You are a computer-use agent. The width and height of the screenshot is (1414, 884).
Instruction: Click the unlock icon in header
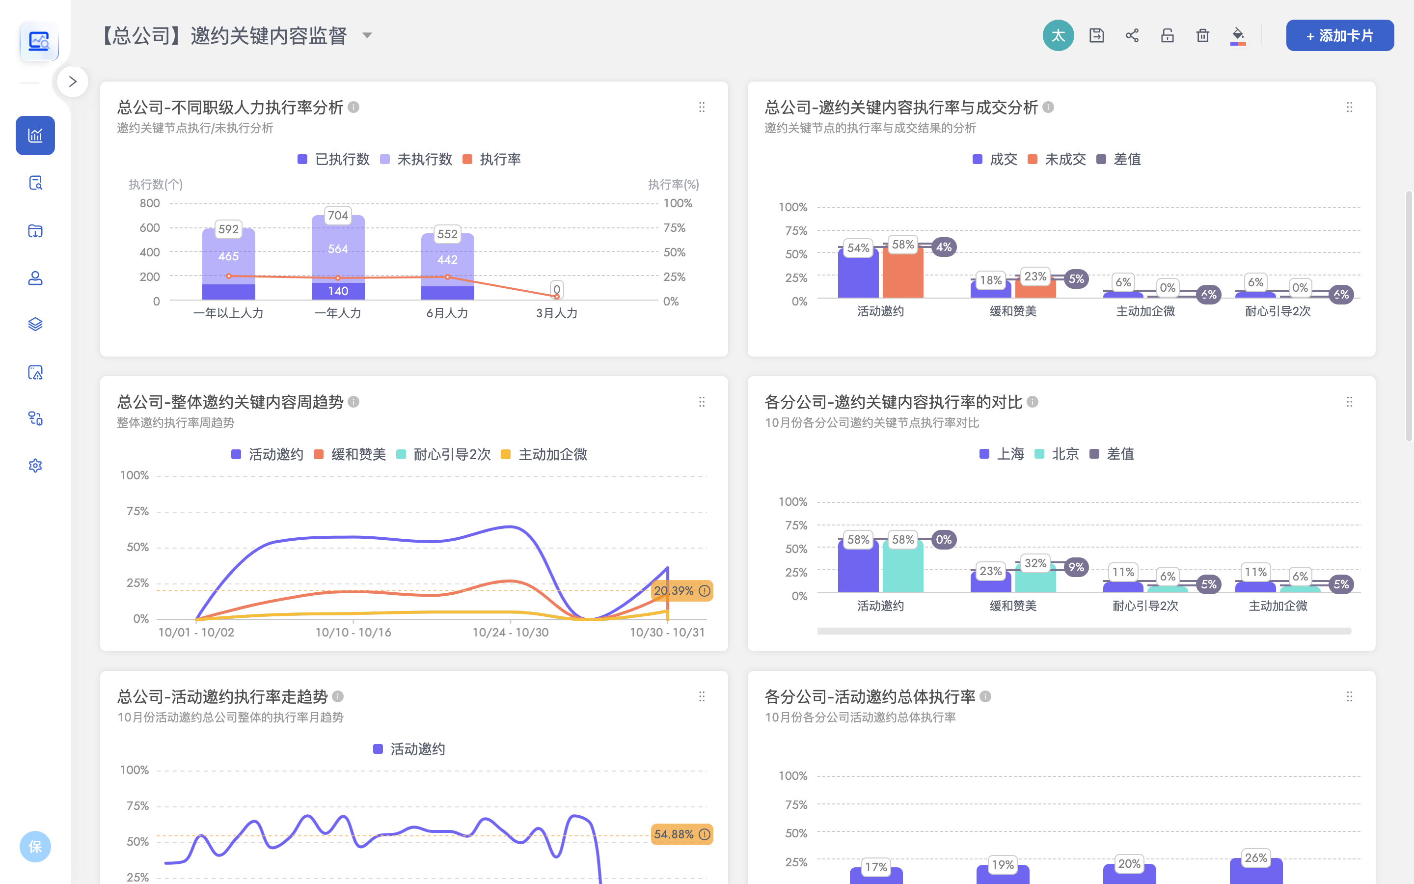pyautogui.click(x=1168, y=36)
